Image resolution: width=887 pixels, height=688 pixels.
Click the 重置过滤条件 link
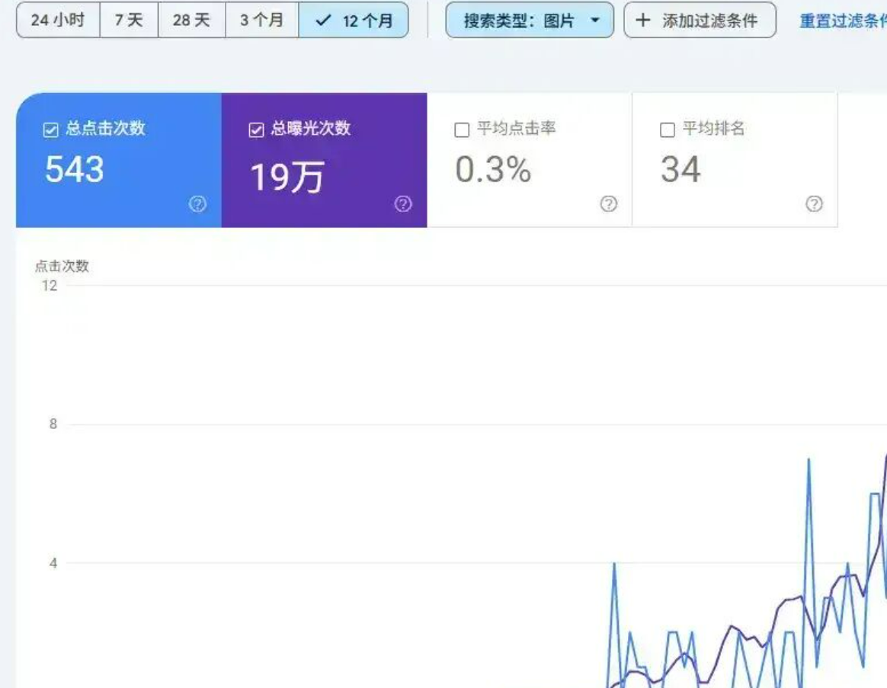pos(842,21)
